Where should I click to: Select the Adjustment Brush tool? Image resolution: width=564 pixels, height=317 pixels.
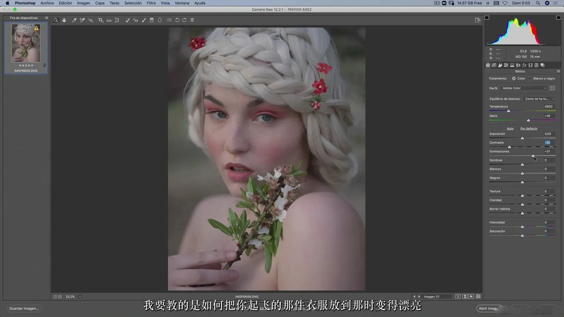tap(144, 20)
